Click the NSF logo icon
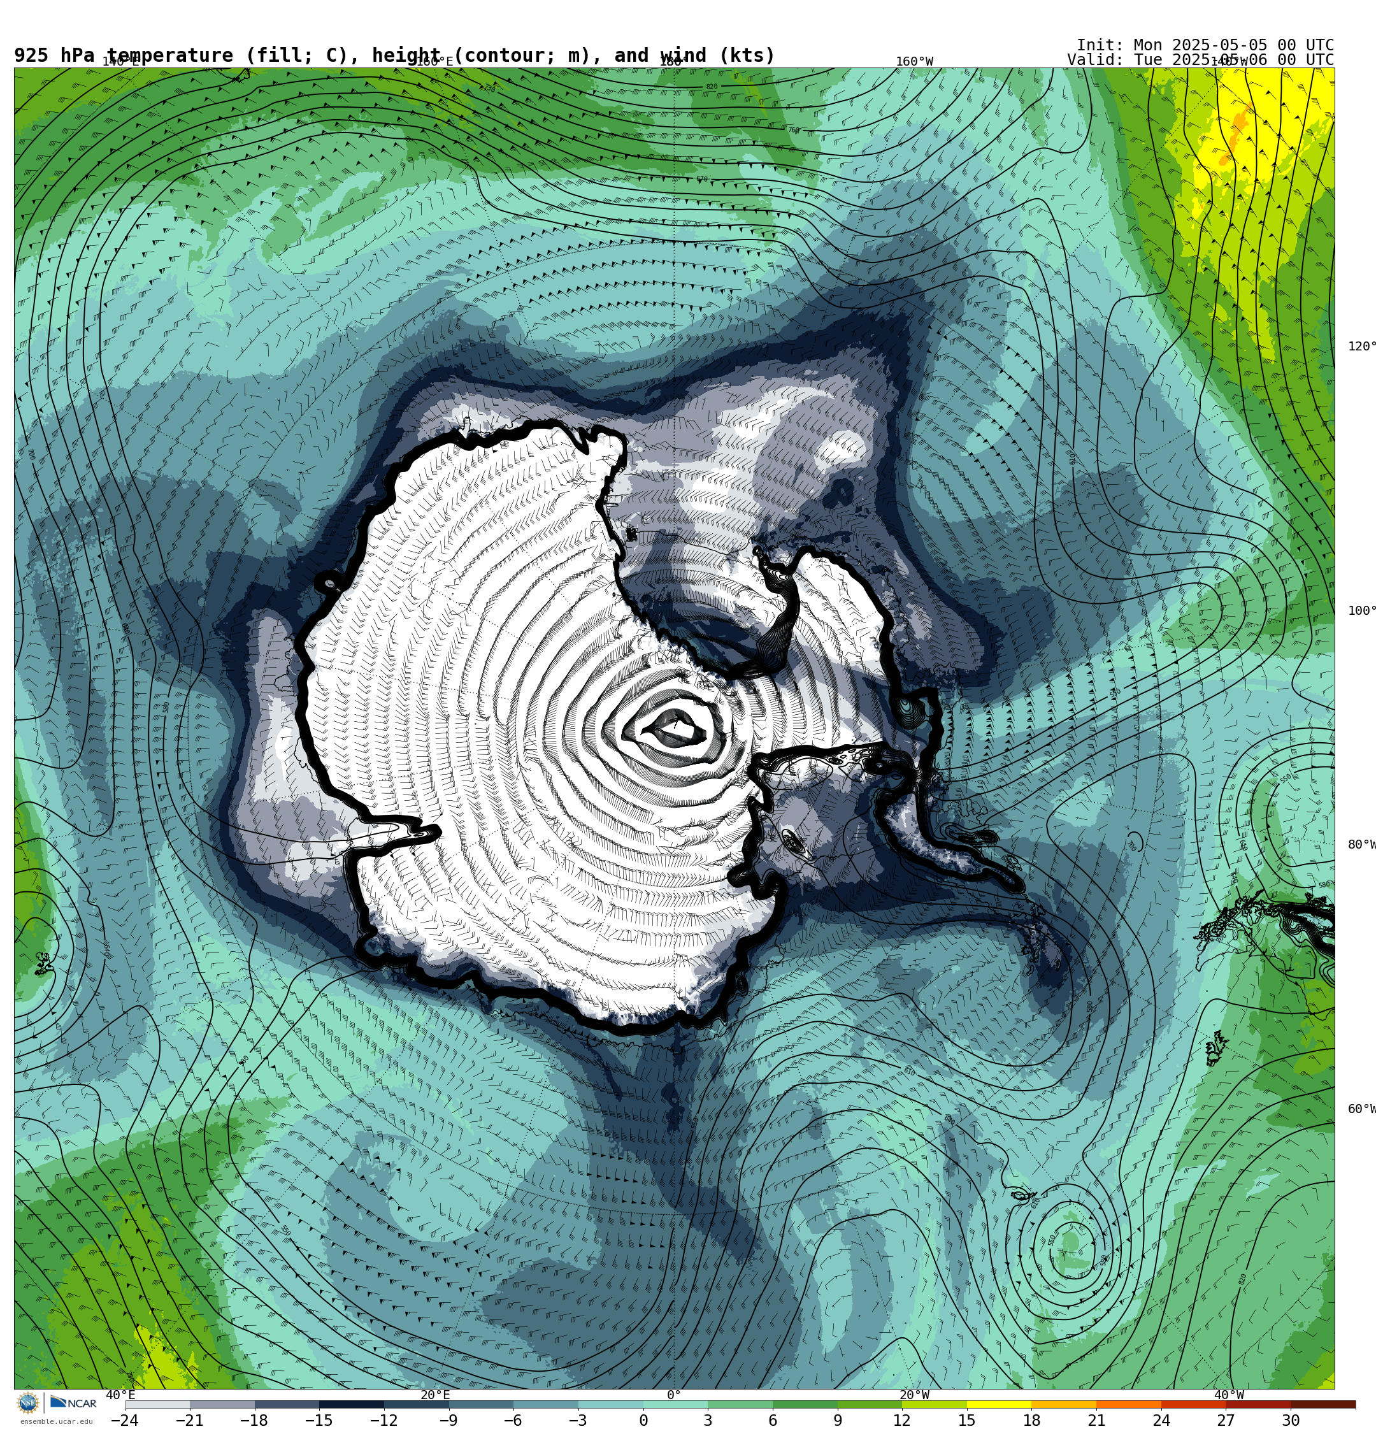Screen dimensions: 1376x1429 (27, 1403)
